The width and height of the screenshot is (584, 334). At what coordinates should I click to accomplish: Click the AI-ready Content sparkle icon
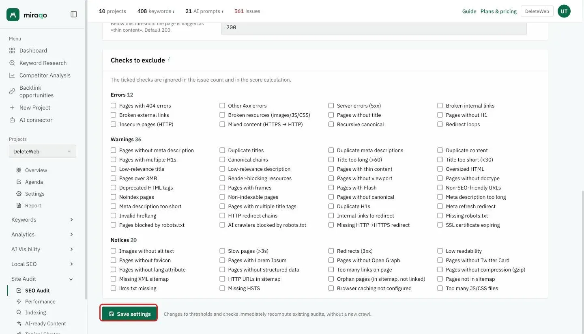tap(19, 323)
